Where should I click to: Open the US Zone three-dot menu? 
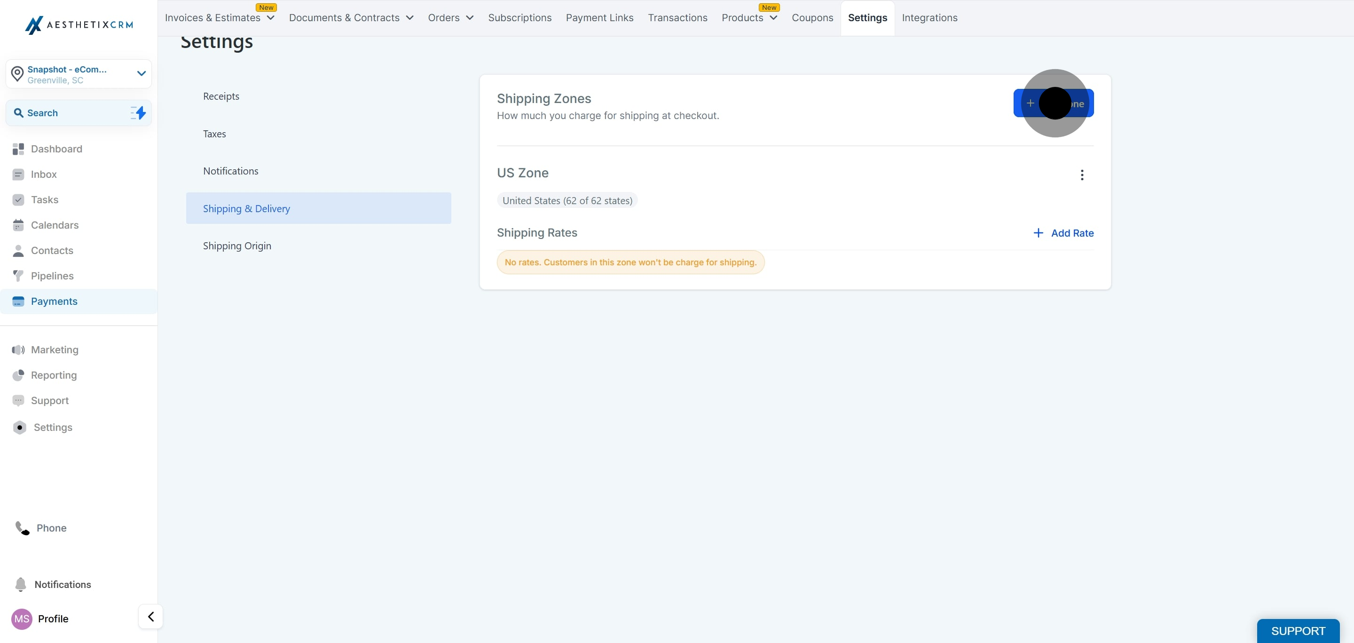(1082, 175)
